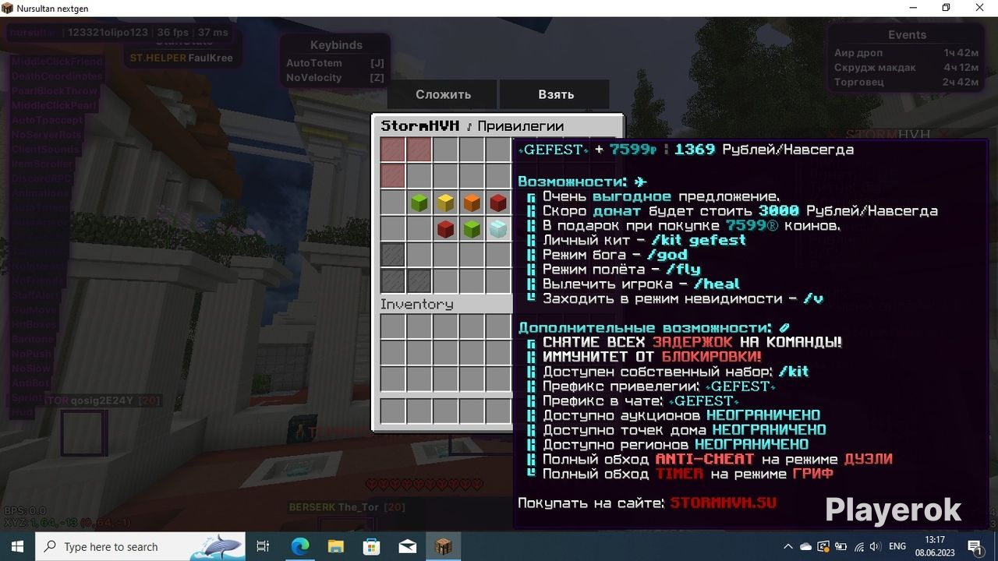Switch the ENG input language indicator
This screenshot has height=561, width=998.
click(x=897, y=547)
